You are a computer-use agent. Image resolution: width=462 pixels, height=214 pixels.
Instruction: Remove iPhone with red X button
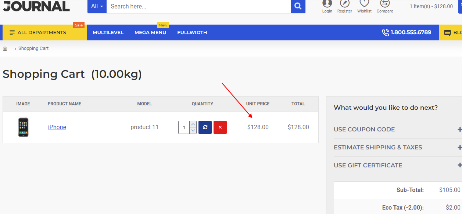220,127
